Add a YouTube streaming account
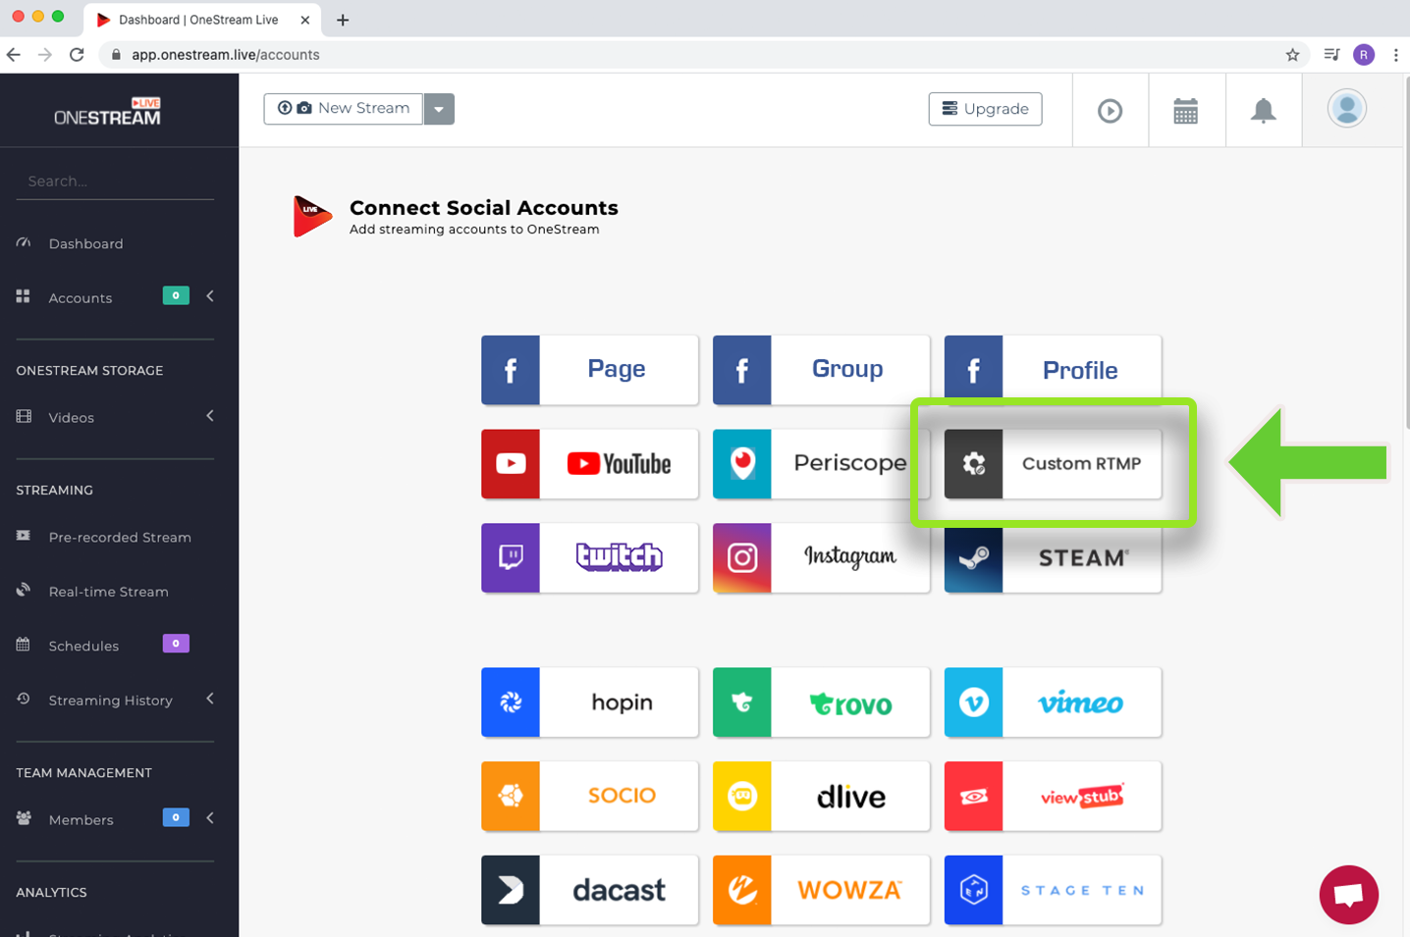 tap(589, 463)
